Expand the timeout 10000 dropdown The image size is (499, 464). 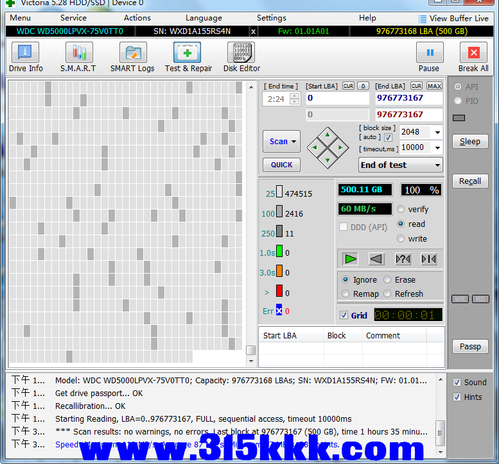(437, 147)
